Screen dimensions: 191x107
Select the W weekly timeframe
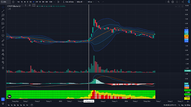pos(33,2)
